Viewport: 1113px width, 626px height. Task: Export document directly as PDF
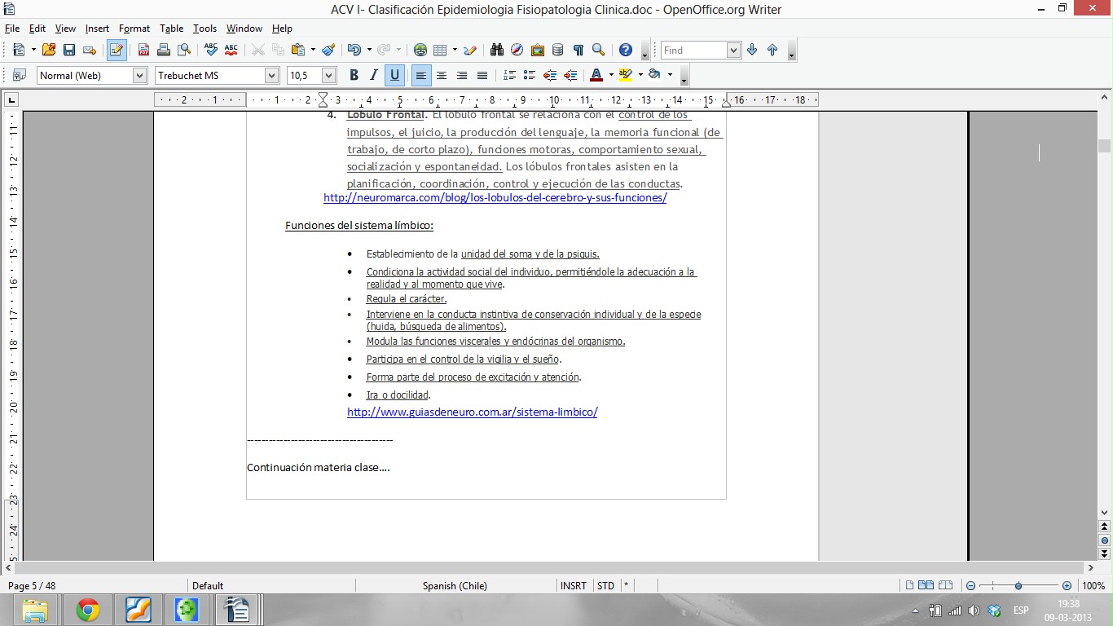pyautogui.click(x=143, y=51)
